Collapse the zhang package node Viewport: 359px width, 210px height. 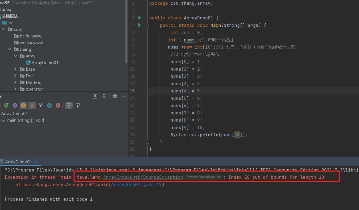click(10, 49)
